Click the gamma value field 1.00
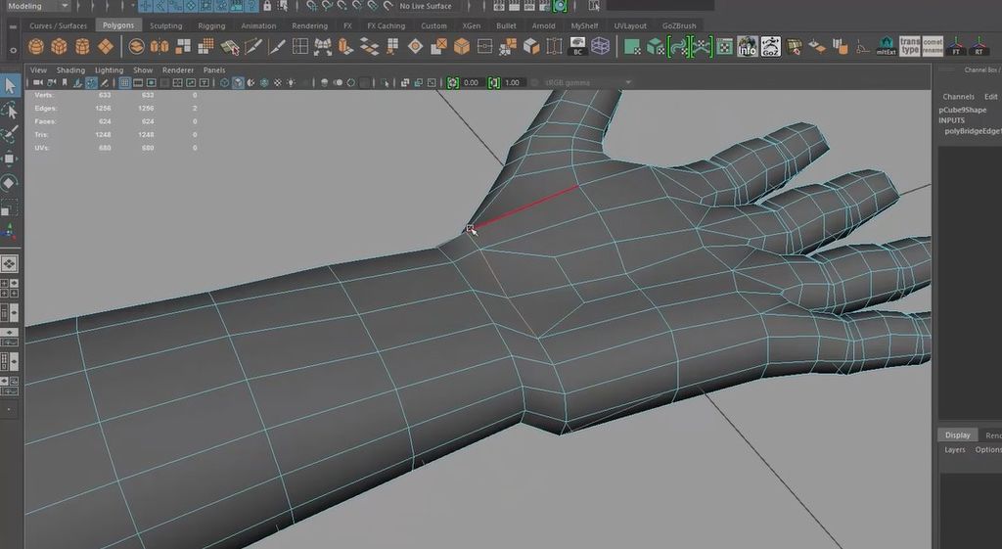The height and width of the screenshot is (549, 1002). pos(513,82)
